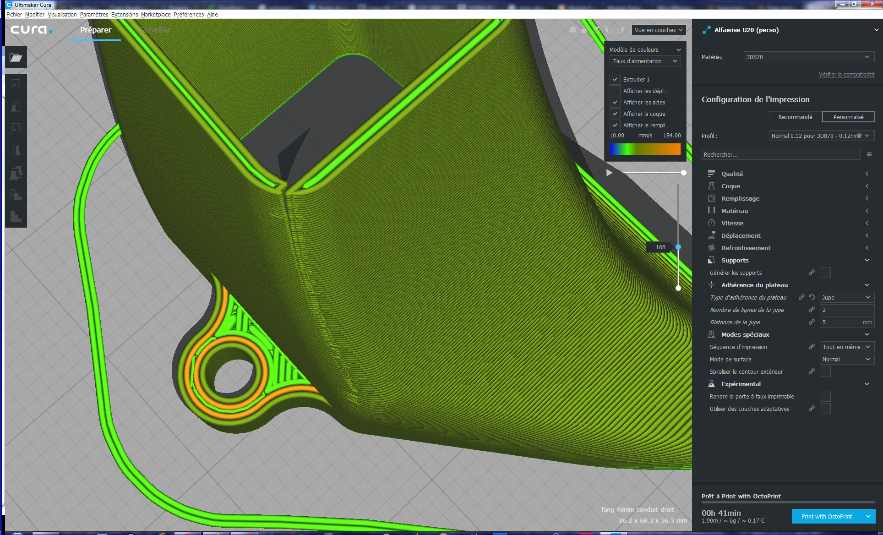Screen dimensions: 883x535
Task: Uncheck Afficher la coque
Action: (615, 114)
